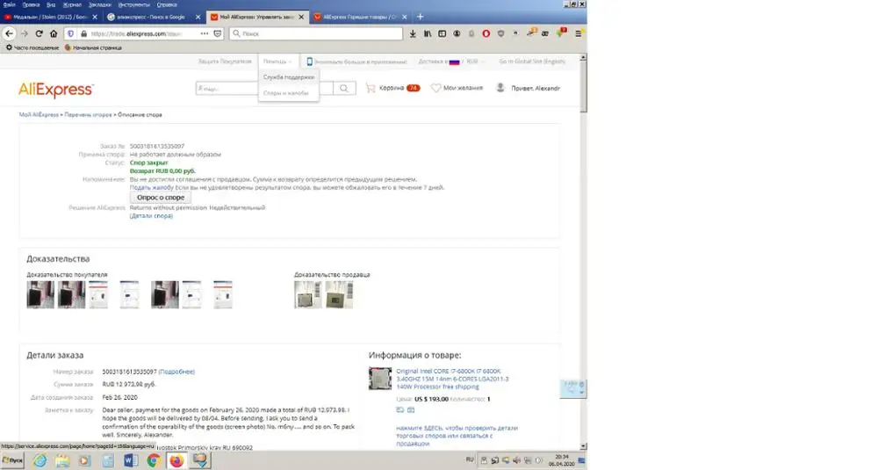Click the Опрос о споре button

click(161, 198)
